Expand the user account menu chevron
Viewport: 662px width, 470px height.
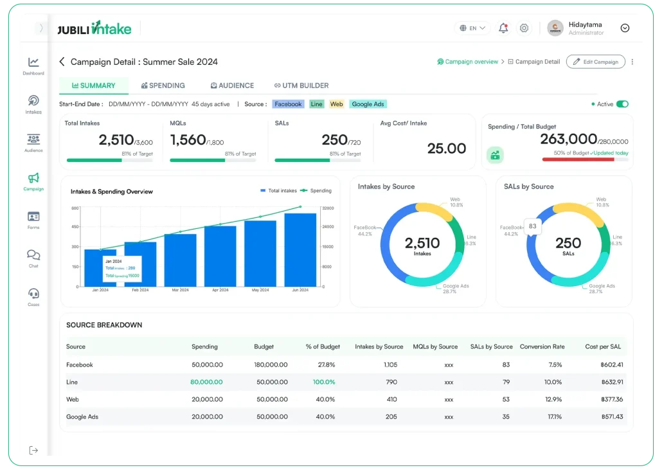click(x=625, y=28)
